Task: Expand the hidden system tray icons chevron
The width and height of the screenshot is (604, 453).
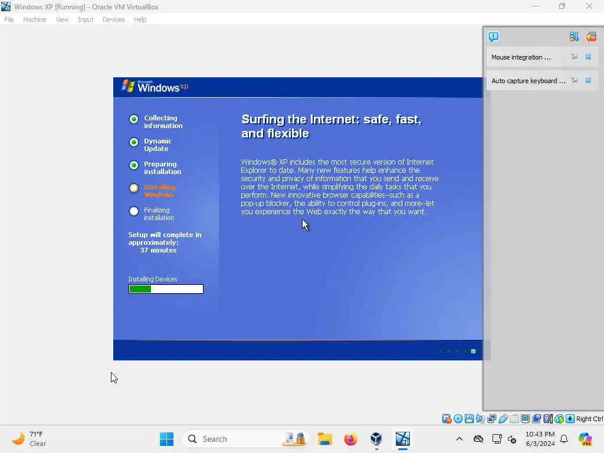Action: coord(459,439)
